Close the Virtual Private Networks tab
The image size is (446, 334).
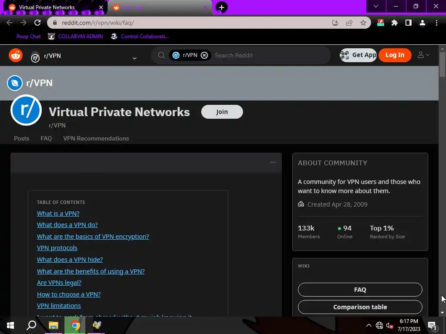click(101, 7)
